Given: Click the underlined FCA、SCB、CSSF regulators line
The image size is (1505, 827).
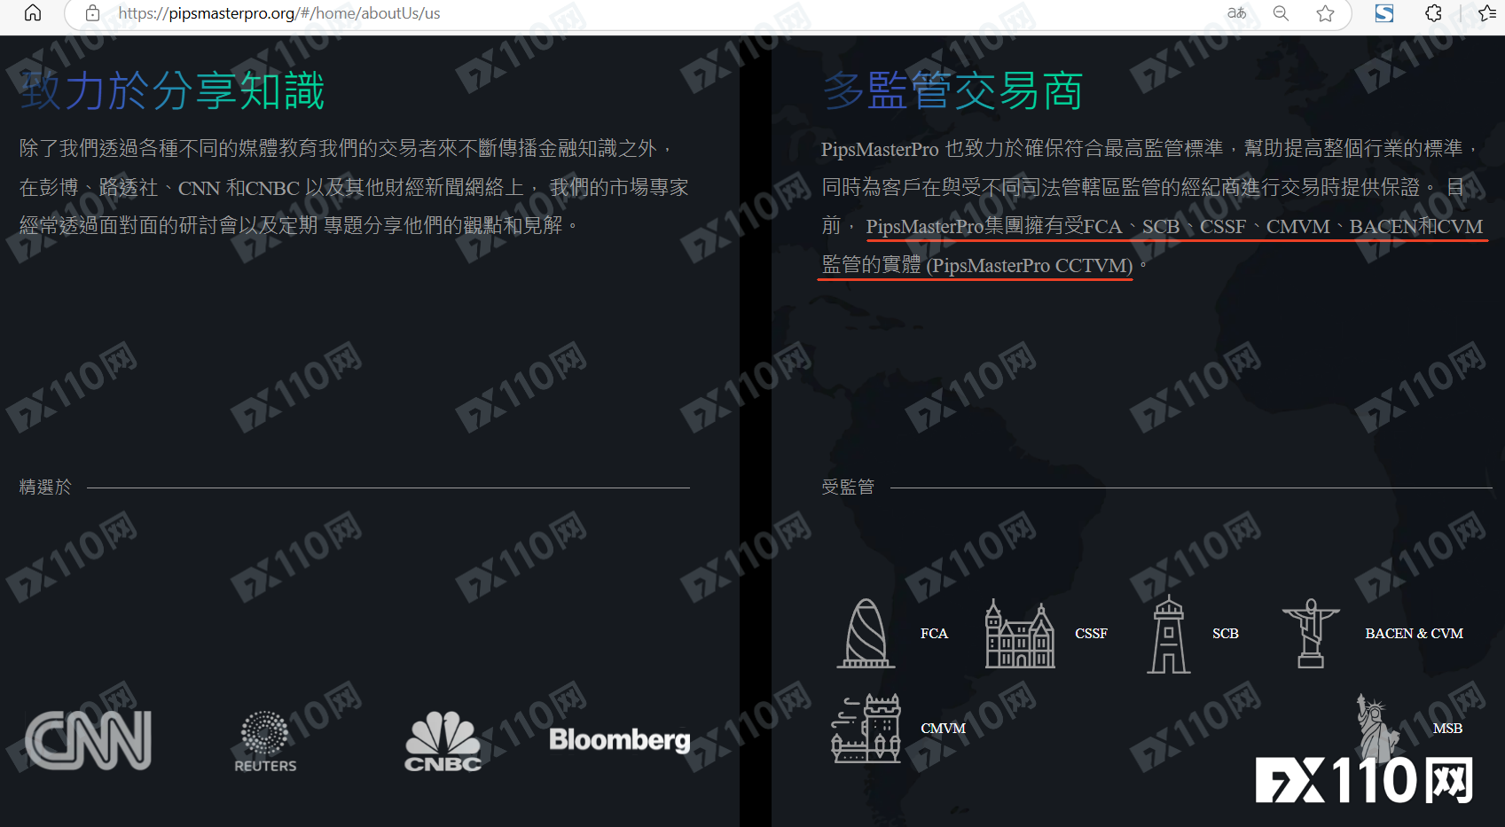Looking at the screenshot, I should 1174,227.
